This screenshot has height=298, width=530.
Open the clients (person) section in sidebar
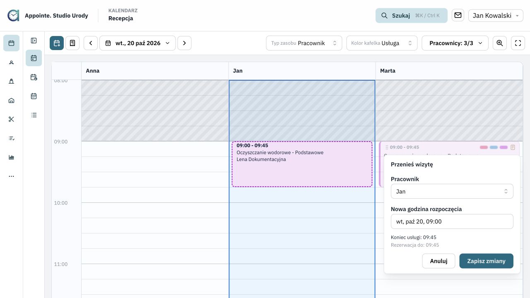(x=11, y=62)
